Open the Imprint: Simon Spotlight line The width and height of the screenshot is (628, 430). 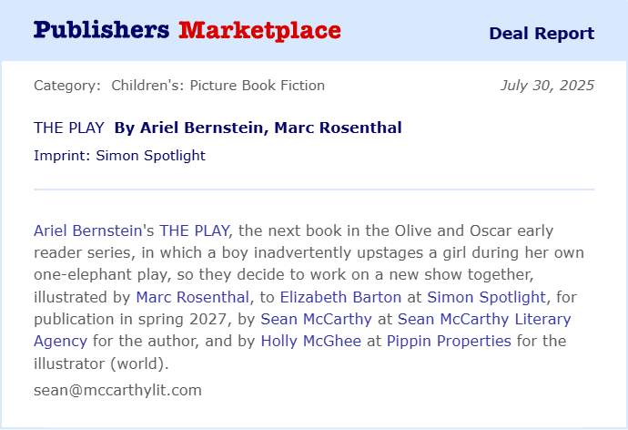(119, 155)
